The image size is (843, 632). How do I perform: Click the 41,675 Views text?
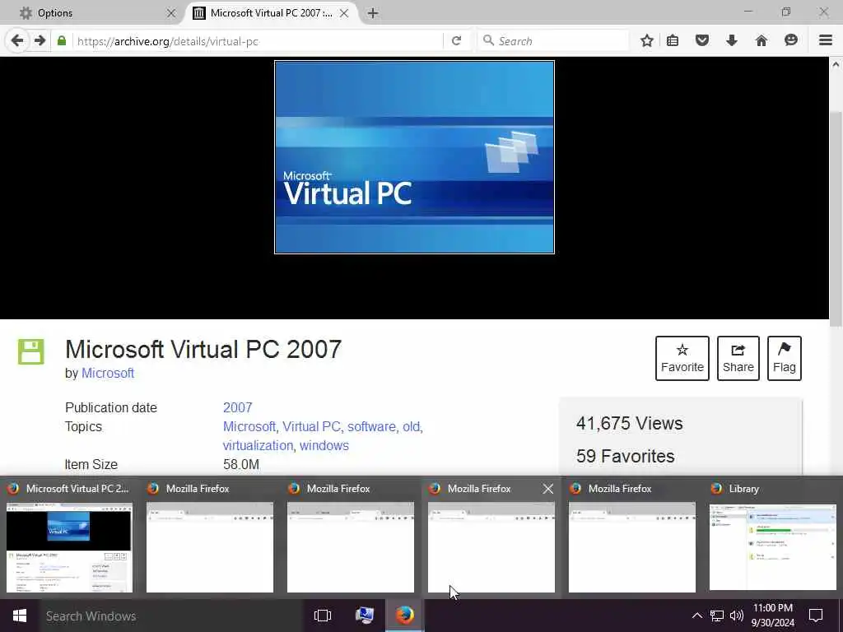click(630, 424)
